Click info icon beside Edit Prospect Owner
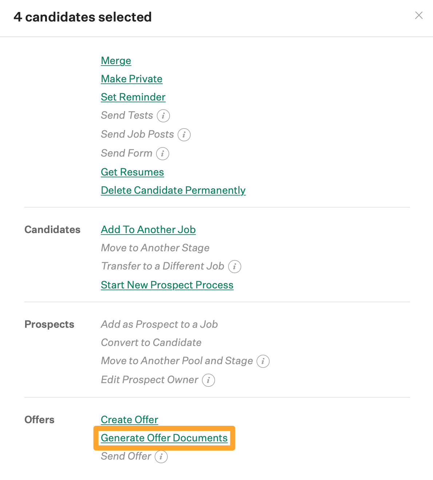Screen dimensions: 433x480 [208, 380]
